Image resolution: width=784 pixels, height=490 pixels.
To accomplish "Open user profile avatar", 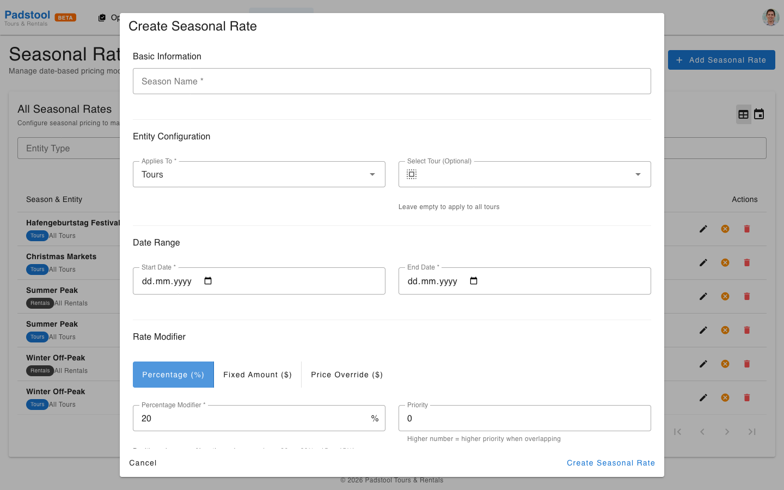I will pyautogui.click(x=771, y=17).
